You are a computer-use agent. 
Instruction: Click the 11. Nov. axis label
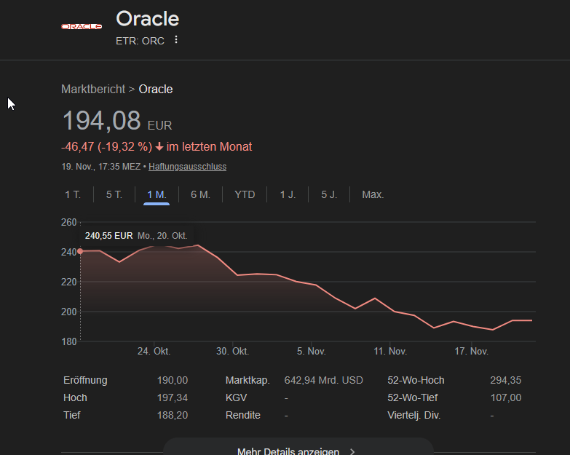click(390, 352)
